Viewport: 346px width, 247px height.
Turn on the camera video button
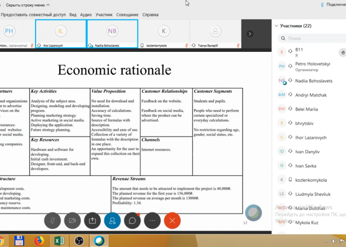[x=73, y=220]
